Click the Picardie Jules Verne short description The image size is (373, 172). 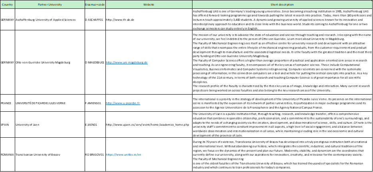pyautogui.click(x=282, y=103)
